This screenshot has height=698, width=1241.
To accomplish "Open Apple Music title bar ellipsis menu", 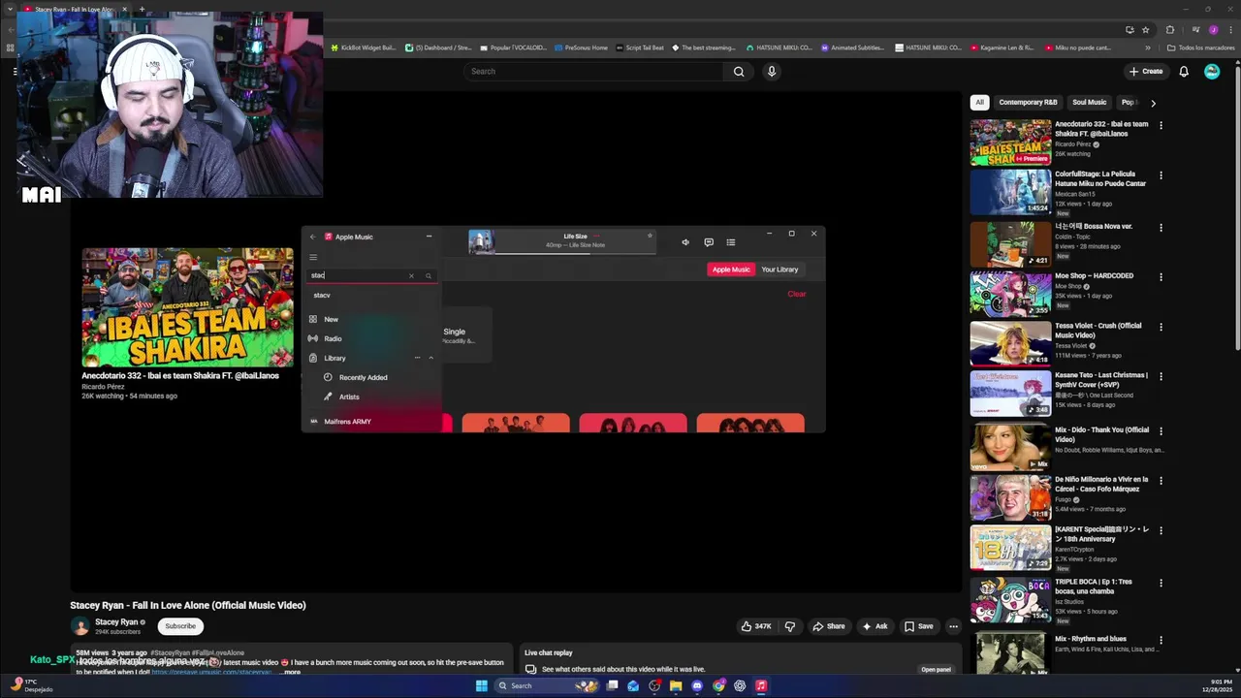I will tap(429, 237).
